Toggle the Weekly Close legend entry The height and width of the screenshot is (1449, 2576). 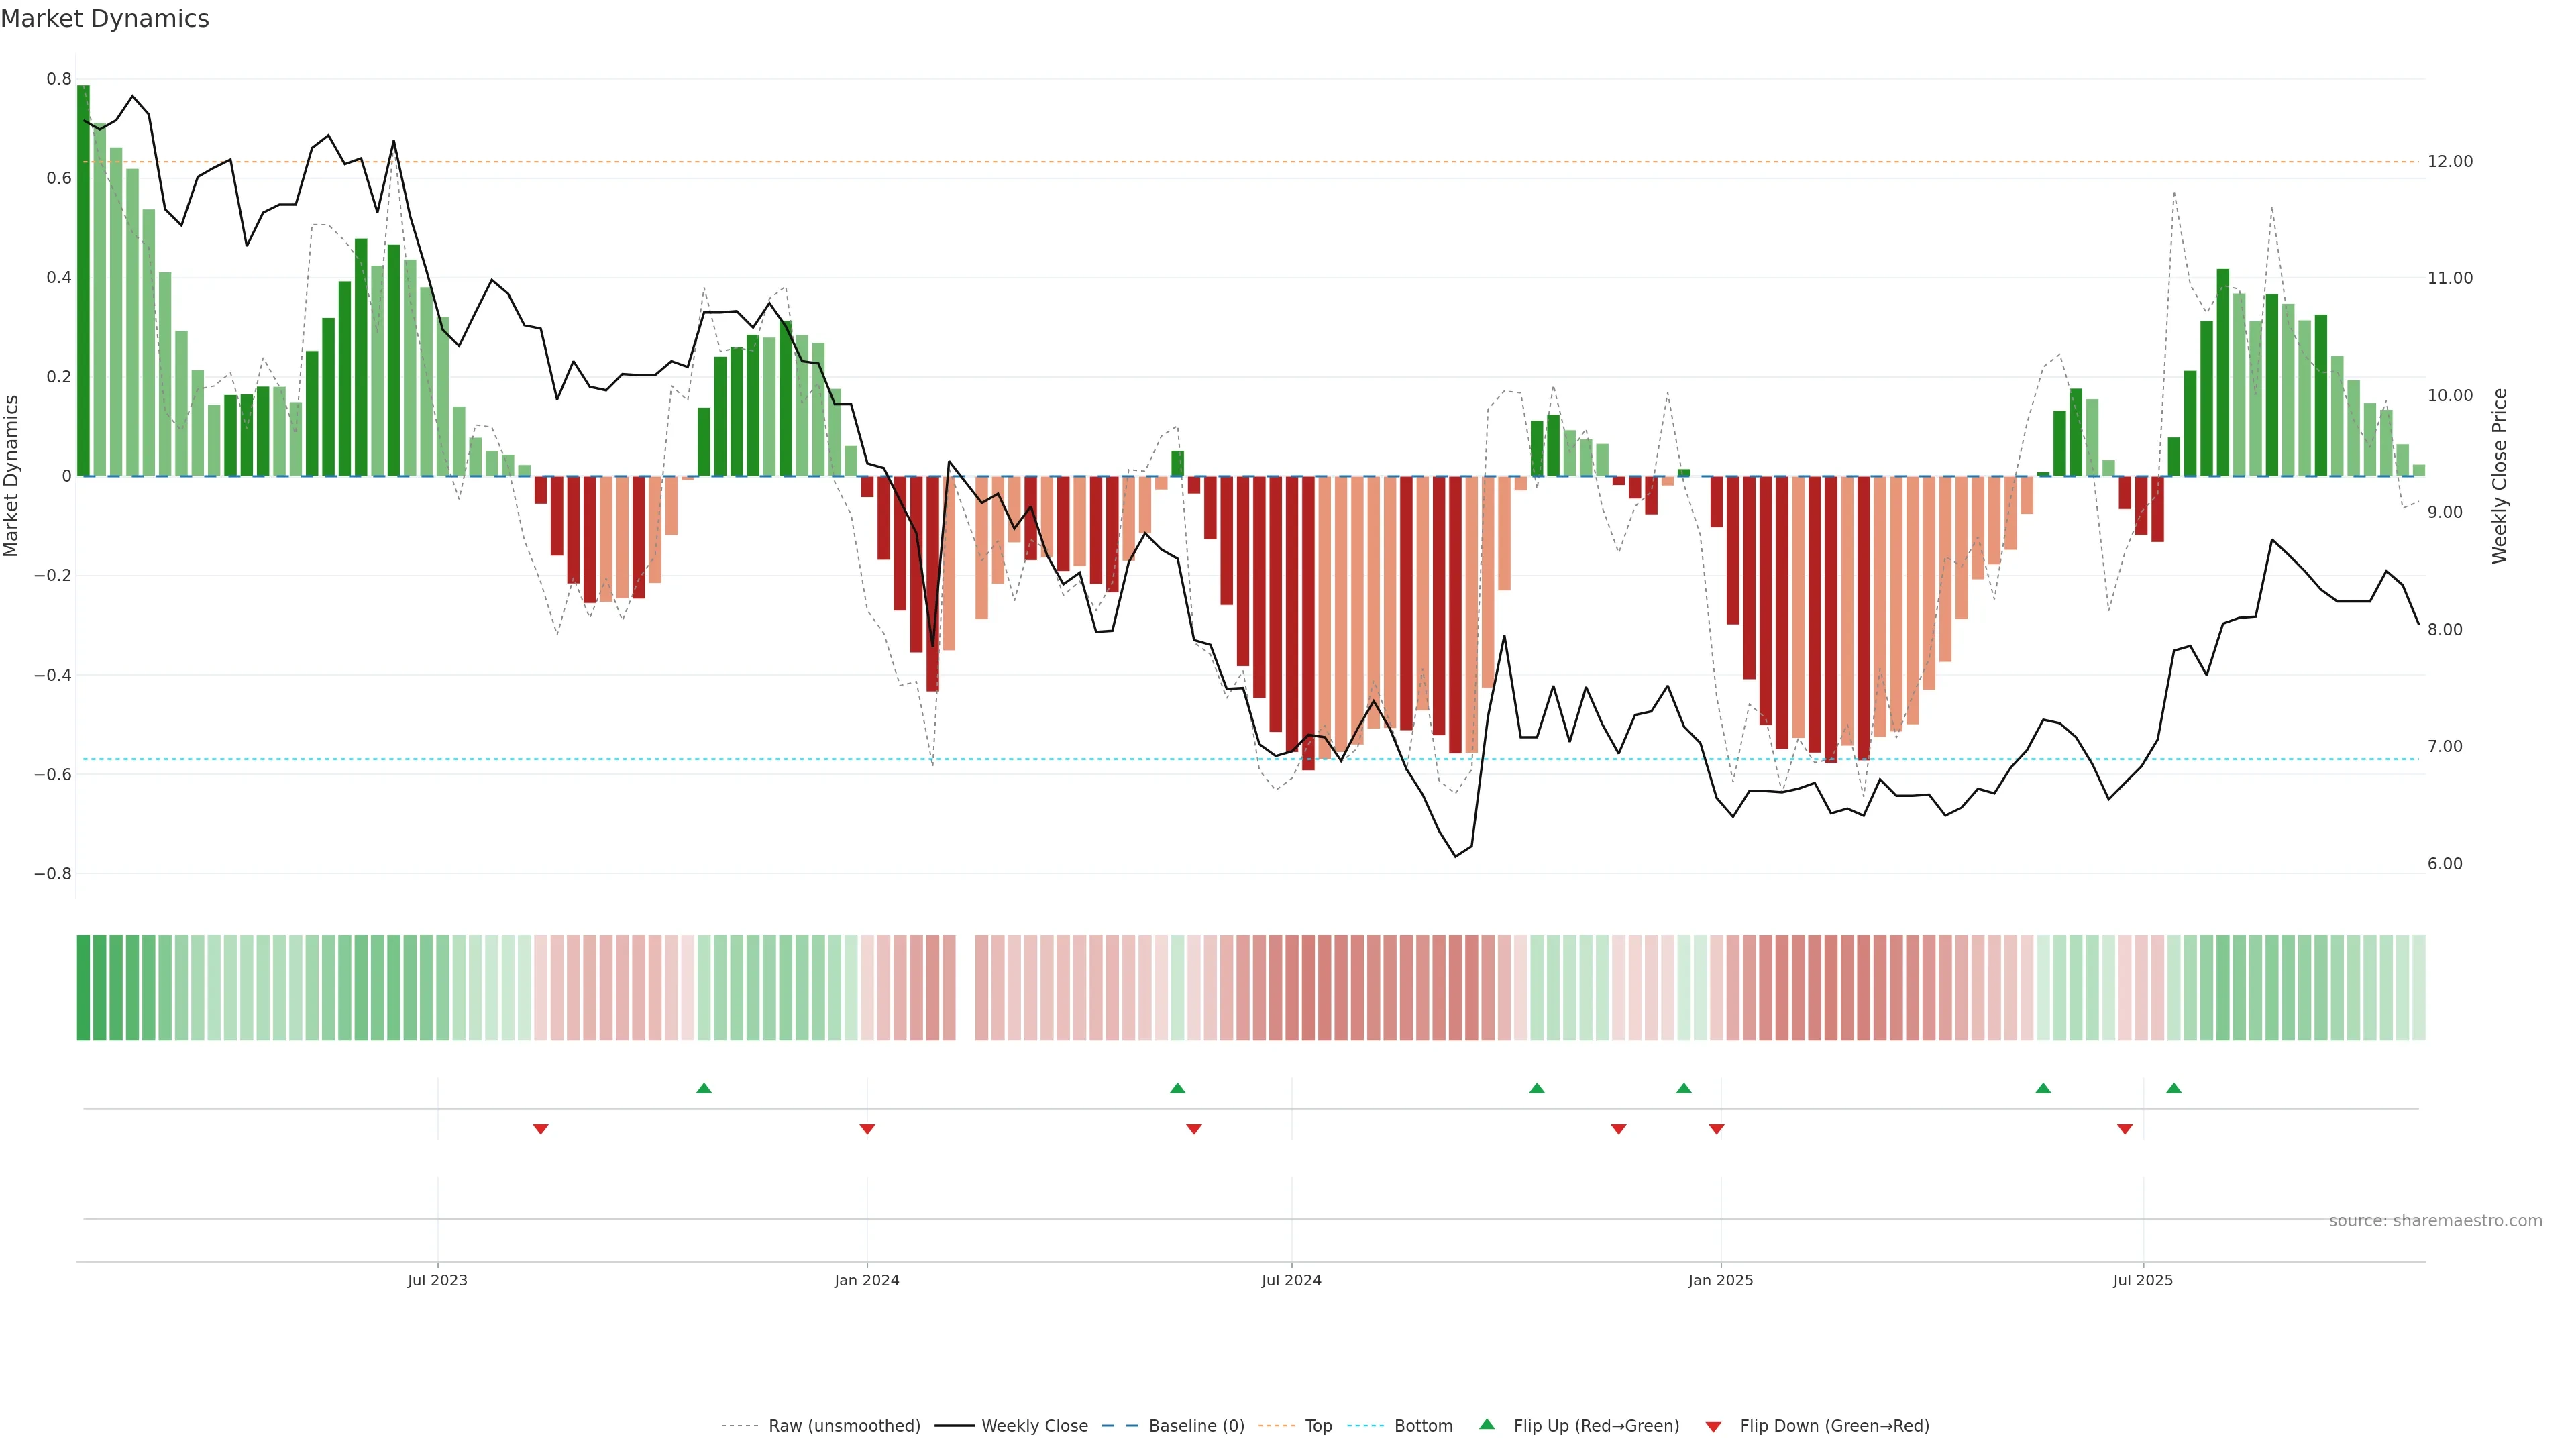pyautogui.click(x=1034, y=1426)
